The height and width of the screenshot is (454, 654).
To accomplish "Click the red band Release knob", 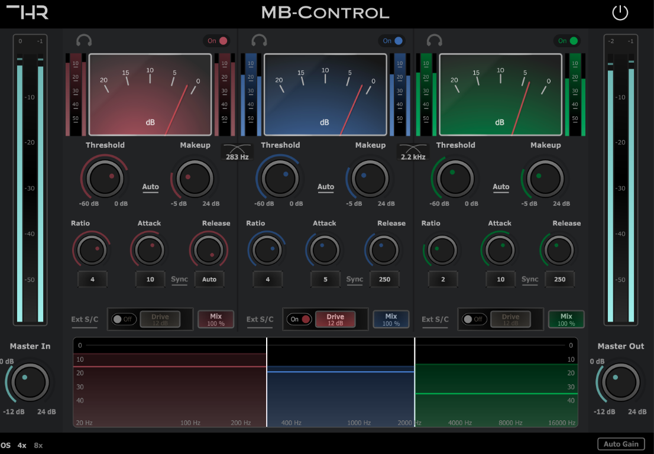I will (x=209, y=250).
